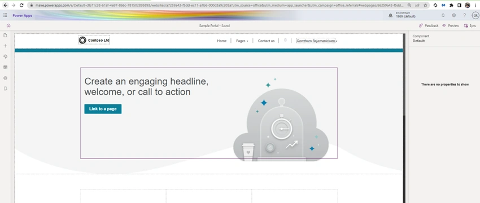Viewport: 480px width, 203px height.
Task: Click the Link to a page button
Action: [103, 109]
